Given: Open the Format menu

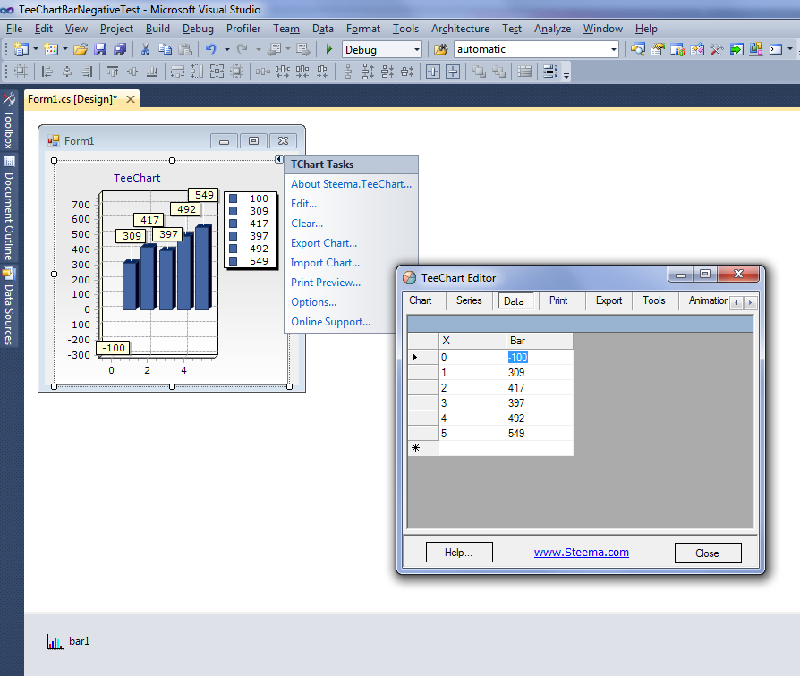Looking at the screenshot, I should 362,29.
